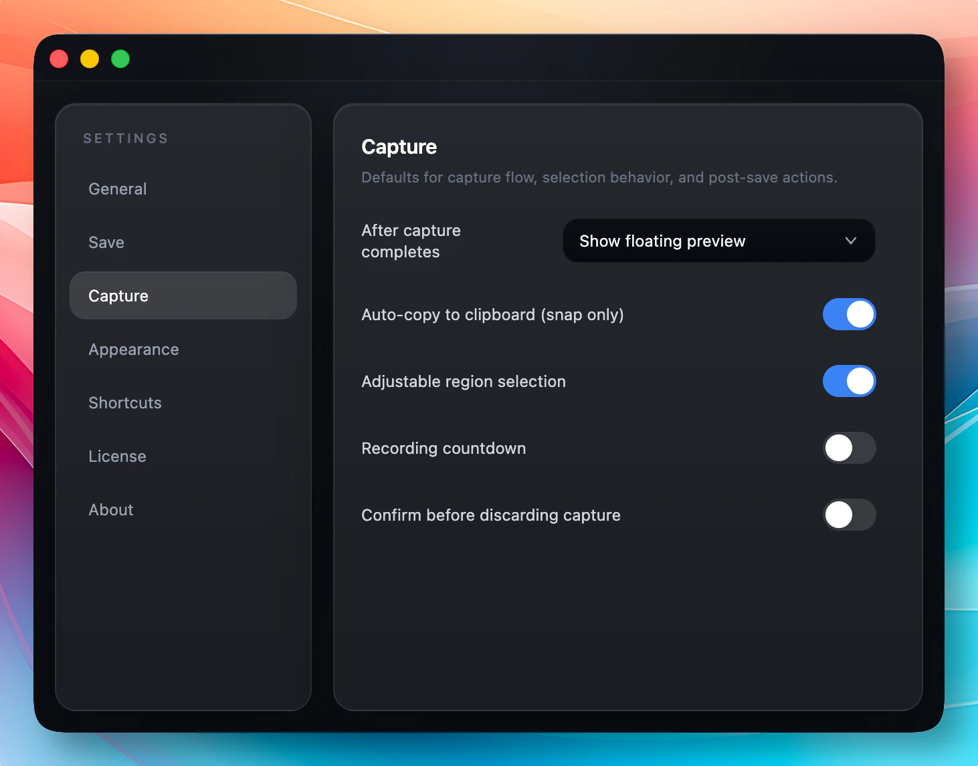Open the About section
Screen dimensions: 978x766
tap(110, 509)
